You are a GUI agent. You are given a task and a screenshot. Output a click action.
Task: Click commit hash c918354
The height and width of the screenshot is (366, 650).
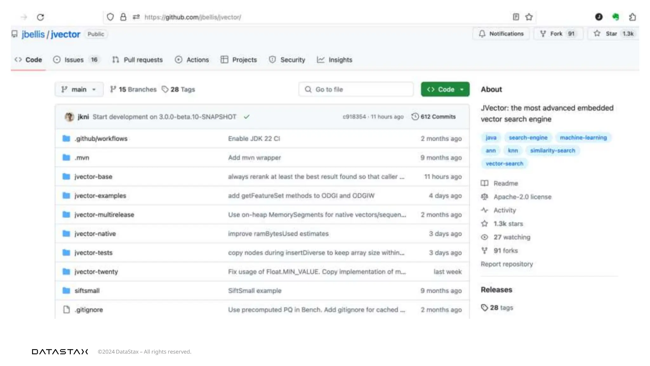354,117
